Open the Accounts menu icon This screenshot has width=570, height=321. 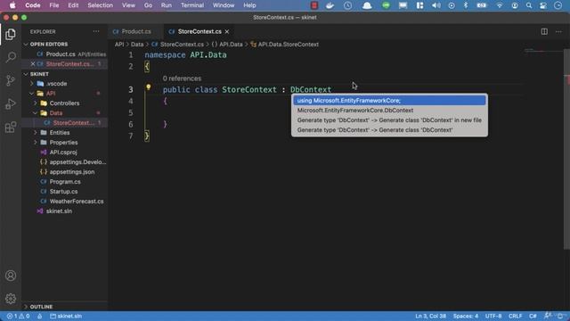11,276
